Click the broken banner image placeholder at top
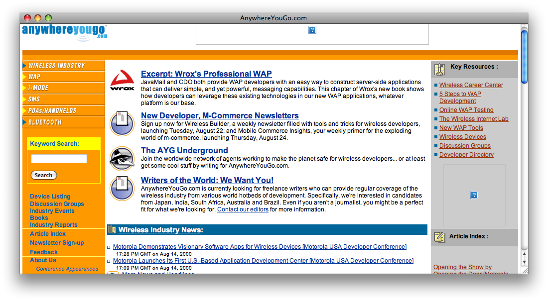Viewport: 548px width, 301px height. pyautogui.click(x=312, y=30)
